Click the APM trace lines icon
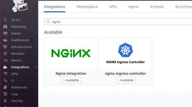This screenshot has width=192, height=107. 5,74
